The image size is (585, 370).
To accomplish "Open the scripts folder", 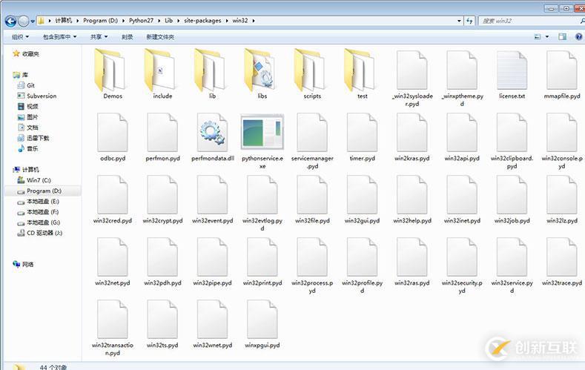I will 312,74.
